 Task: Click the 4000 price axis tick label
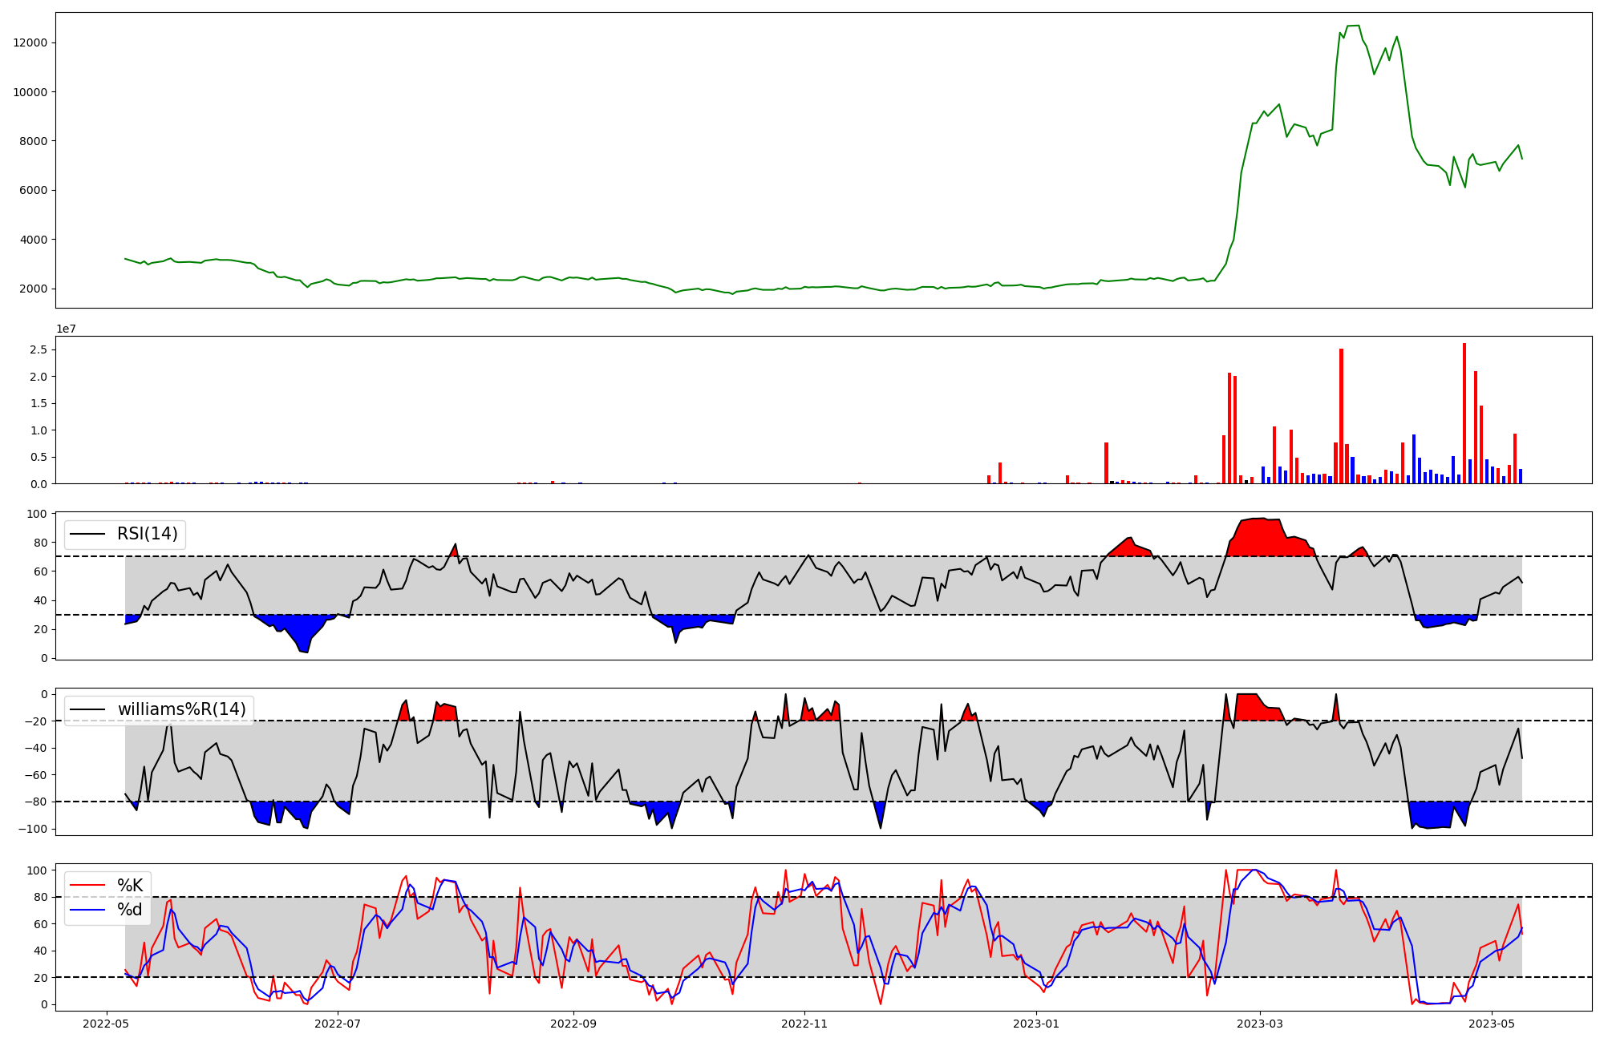[x=34, y=240]
